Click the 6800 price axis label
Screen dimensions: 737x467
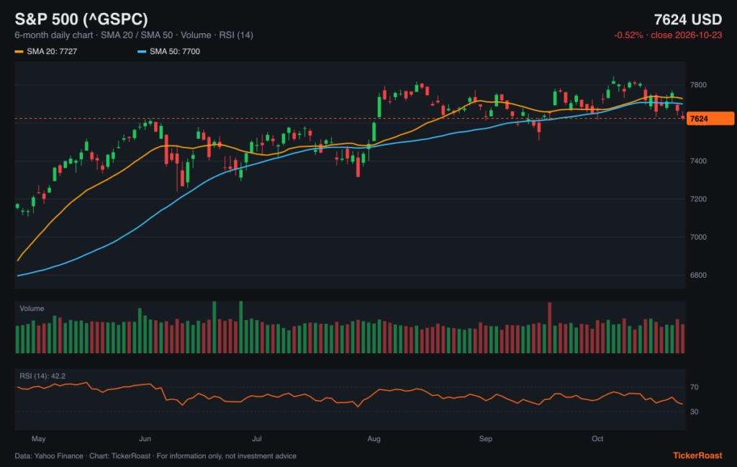(x=698, y=276)
